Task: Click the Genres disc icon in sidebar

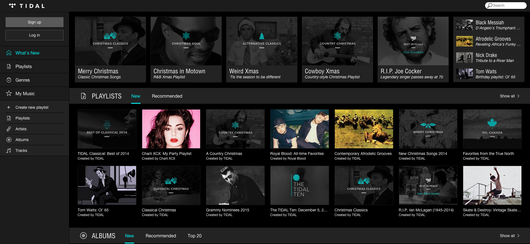Action: click(9, 80)
